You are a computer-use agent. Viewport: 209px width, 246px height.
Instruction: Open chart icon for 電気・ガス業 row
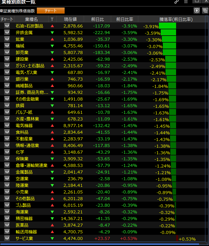[x=7, y=72]
